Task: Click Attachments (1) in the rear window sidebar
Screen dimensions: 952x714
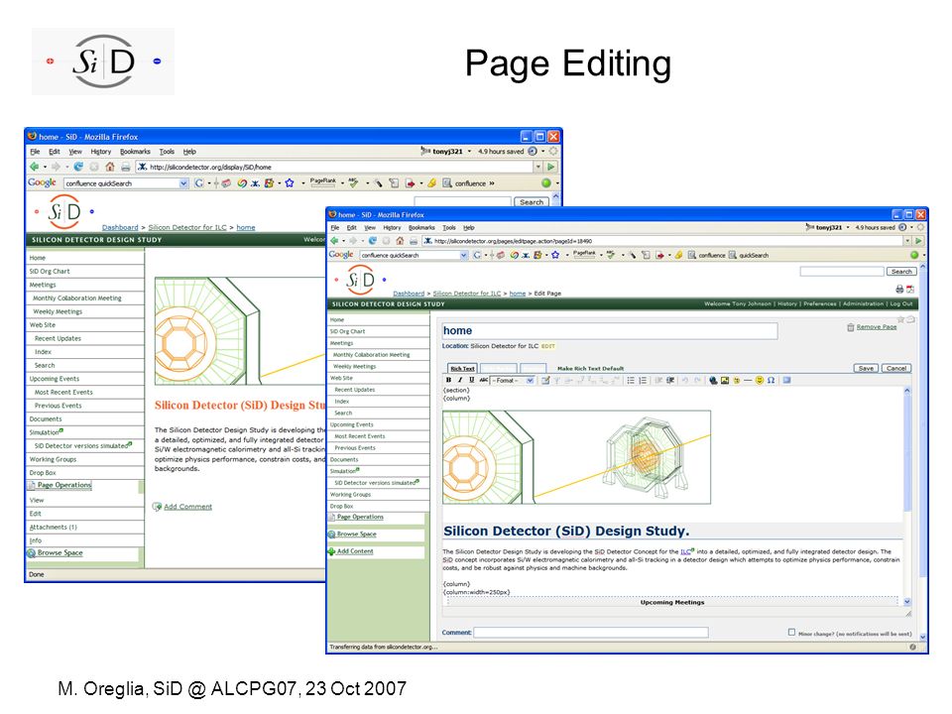Action: [53, 527]
